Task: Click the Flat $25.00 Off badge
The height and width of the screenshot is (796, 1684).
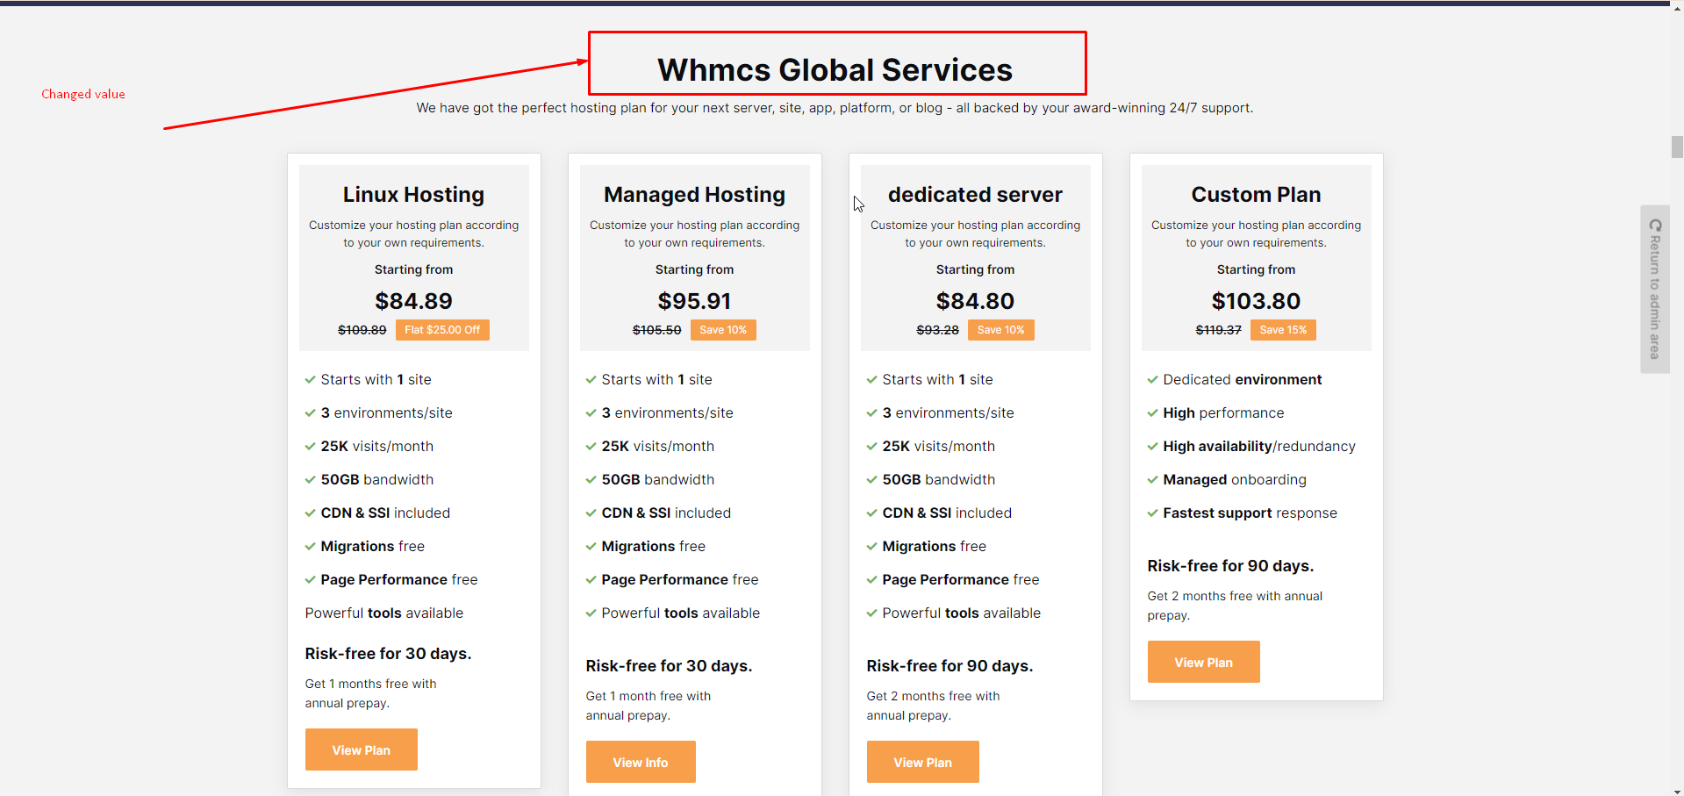Action: click(442, 330)
